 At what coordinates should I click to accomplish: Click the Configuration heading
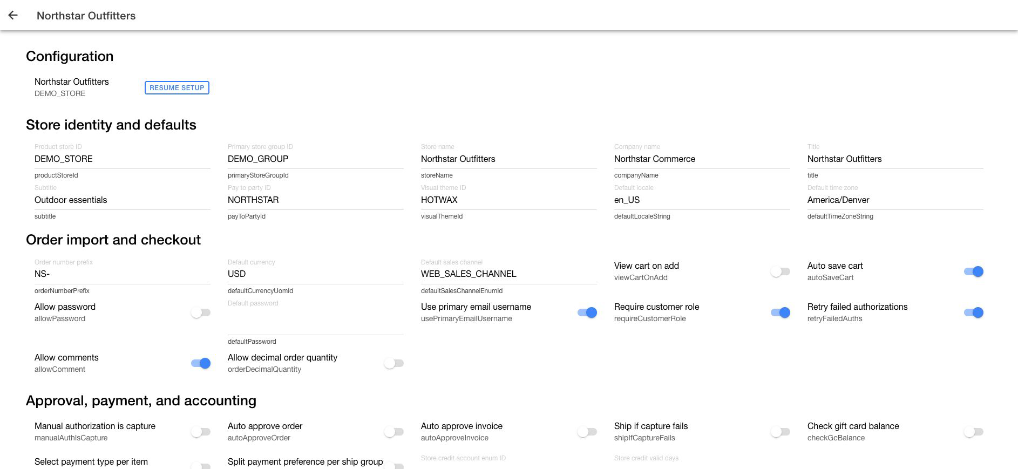pos(70,56)
